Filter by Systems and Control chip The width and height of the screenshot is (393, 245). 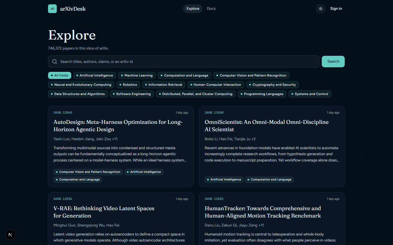click(310, 94)
